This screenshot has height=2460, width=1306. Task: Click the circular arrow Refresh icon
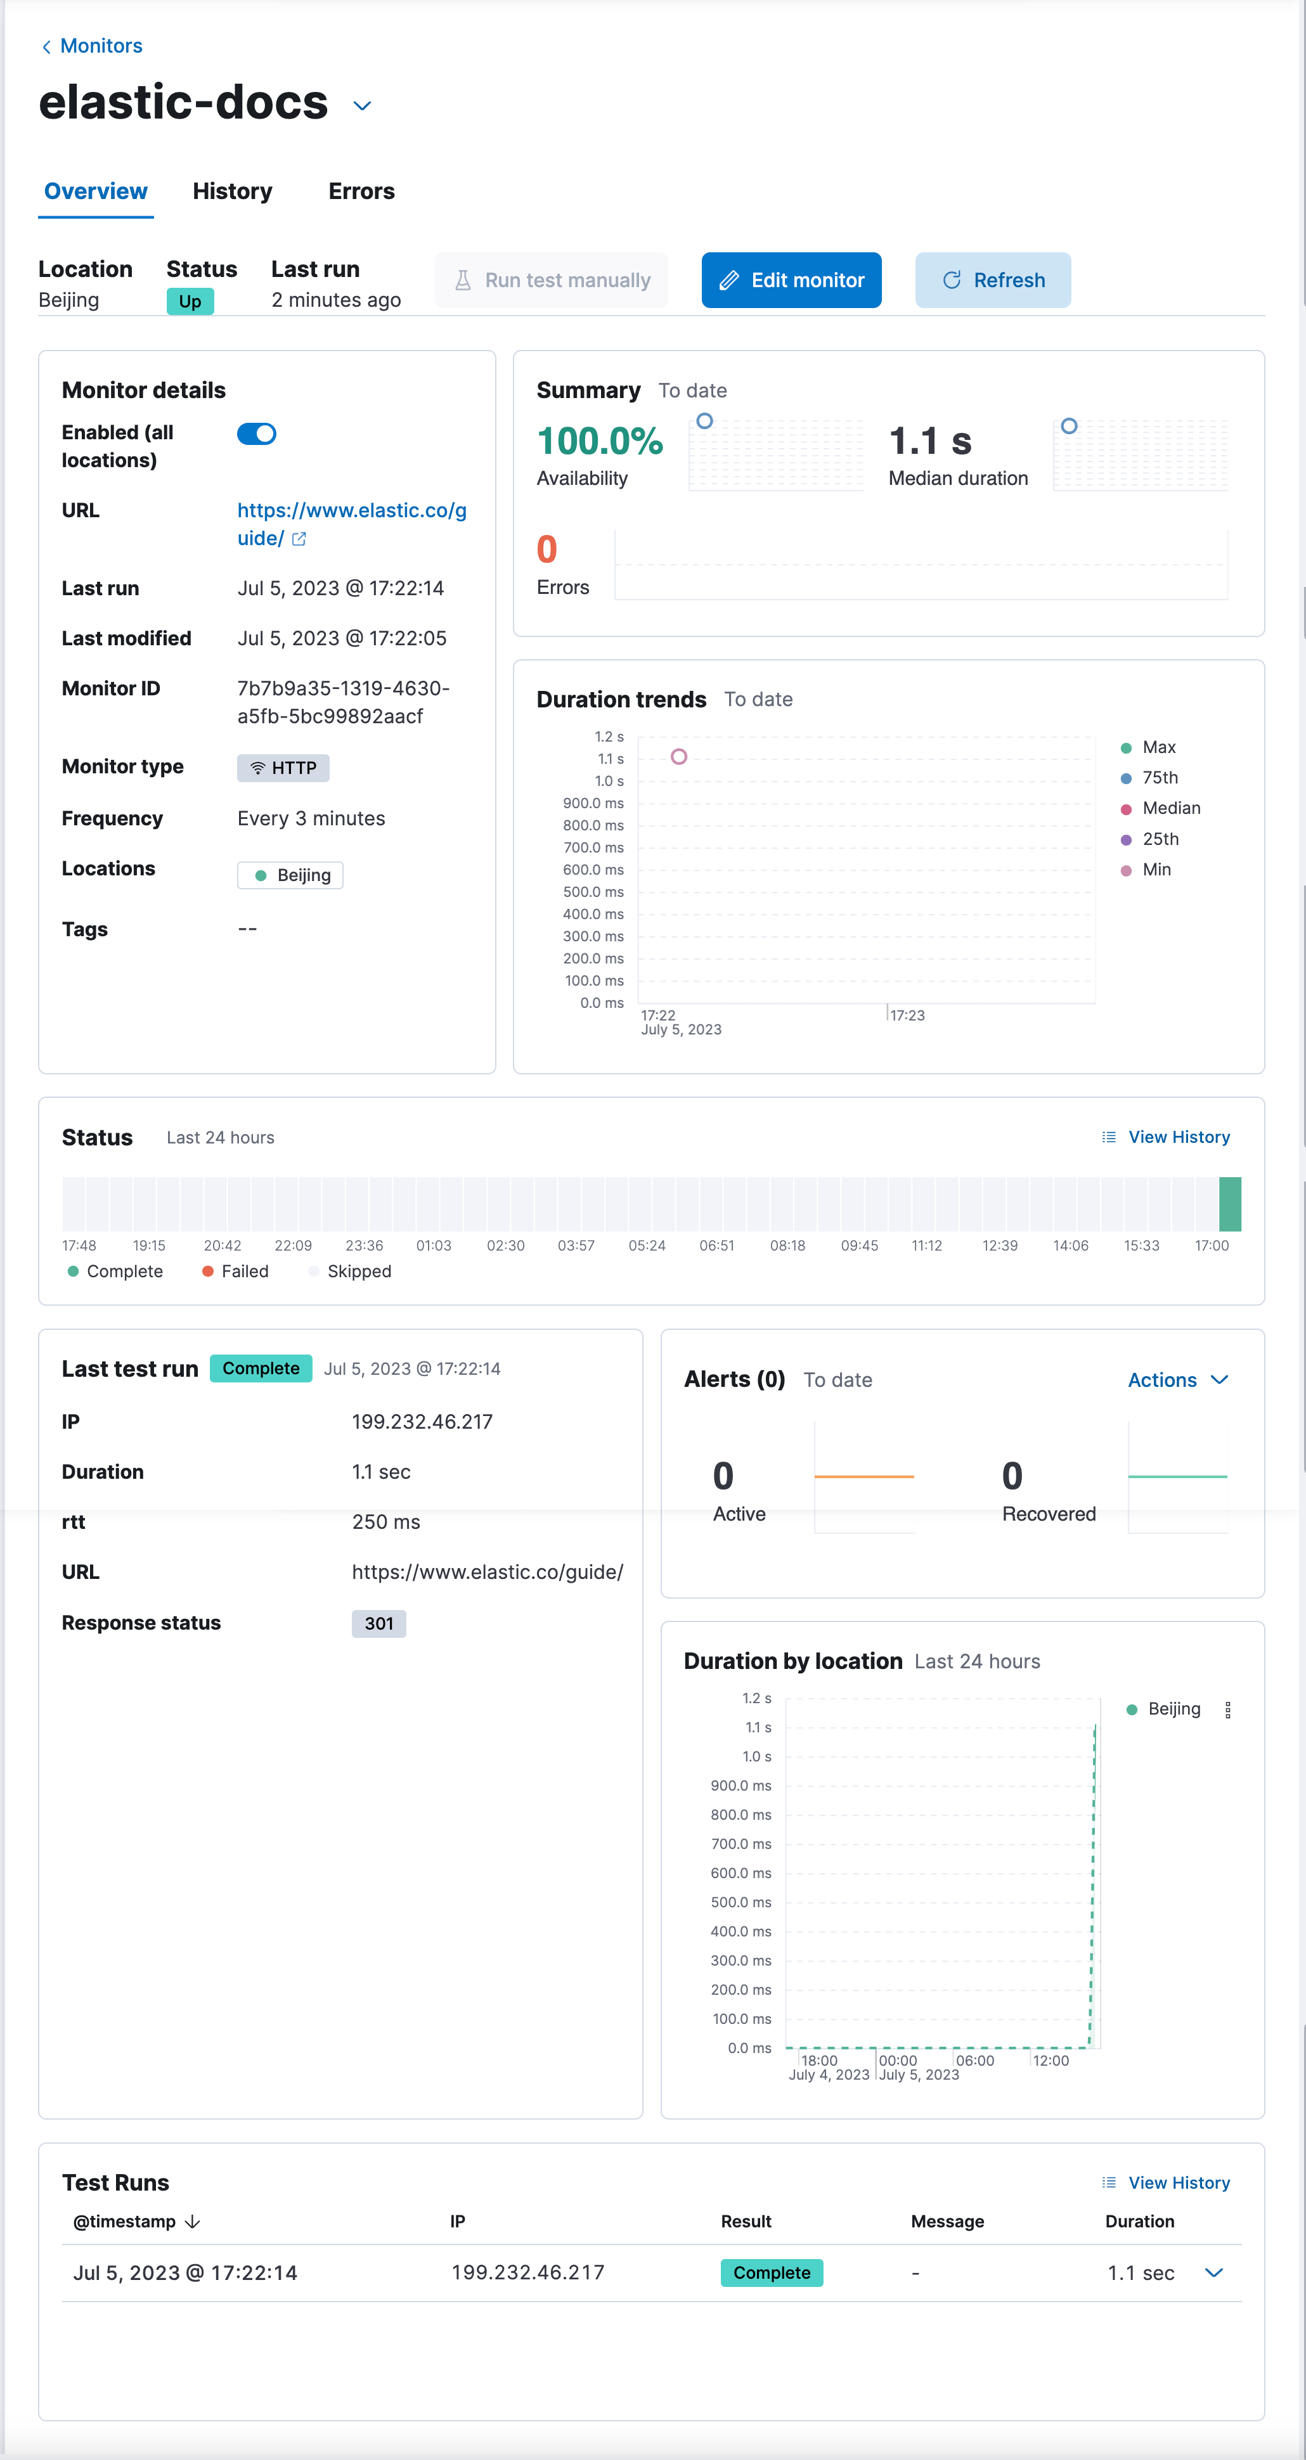click(952, 280)
